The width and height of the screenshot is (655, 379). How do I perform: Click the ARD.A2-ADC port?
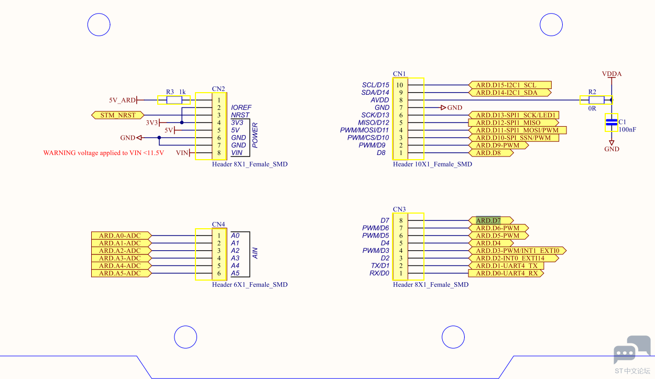[122, 251]
